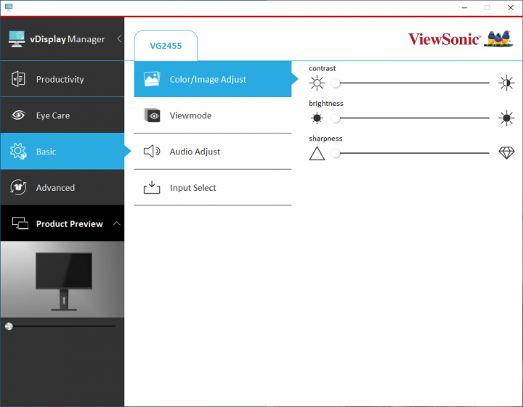Switch to the VG2455 monitor tab
This screenshot has width=523, height=407.
pos(166,46)
